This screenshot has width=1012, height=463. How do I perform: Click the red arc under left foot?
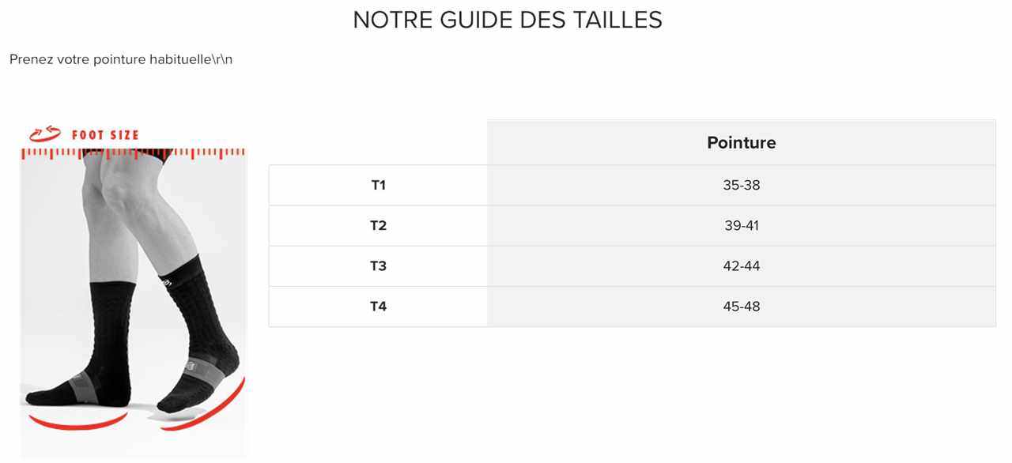pyautogui.click(x=77, y=421)
